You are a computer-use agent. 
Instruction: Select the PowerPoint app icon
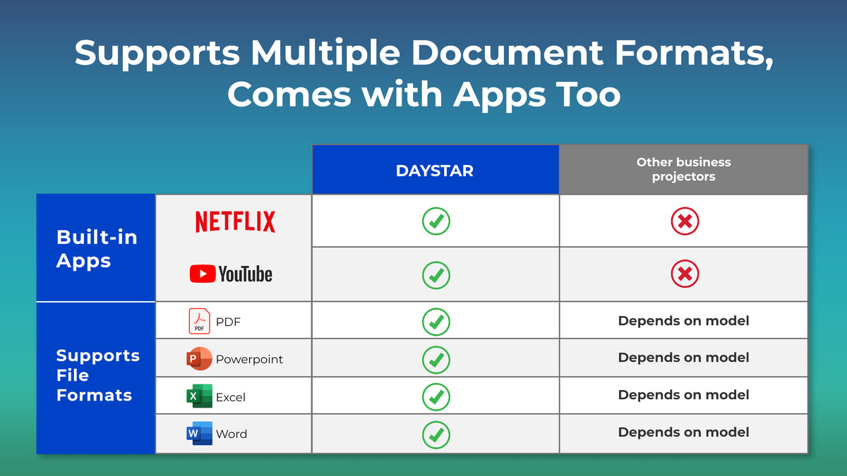pyautogui.click(x=199, y=358)
